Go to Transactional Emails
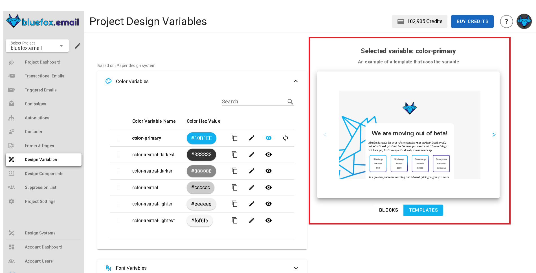 point(43,76)
